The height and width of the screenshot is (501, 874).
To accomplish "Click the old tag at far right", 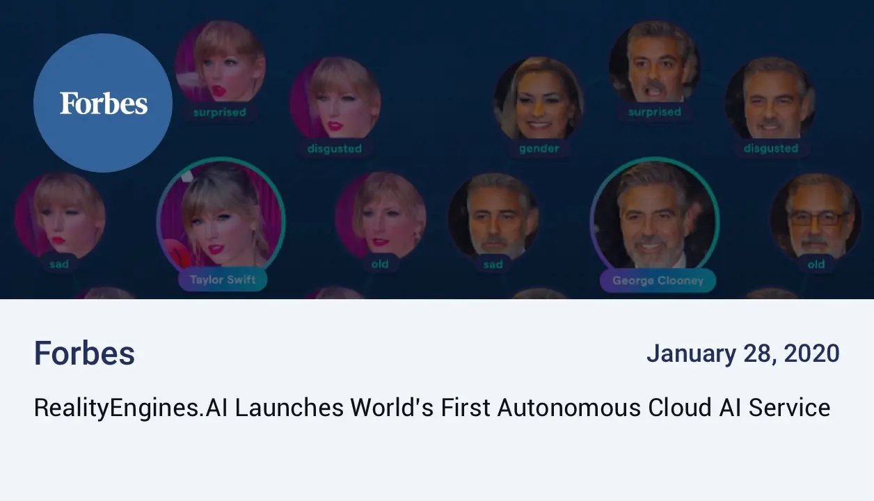I will 816,264.
